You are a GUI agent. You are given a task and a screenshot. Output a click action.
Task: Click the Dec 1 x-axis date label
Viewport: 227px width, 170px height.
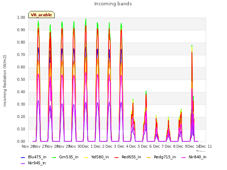88,146
